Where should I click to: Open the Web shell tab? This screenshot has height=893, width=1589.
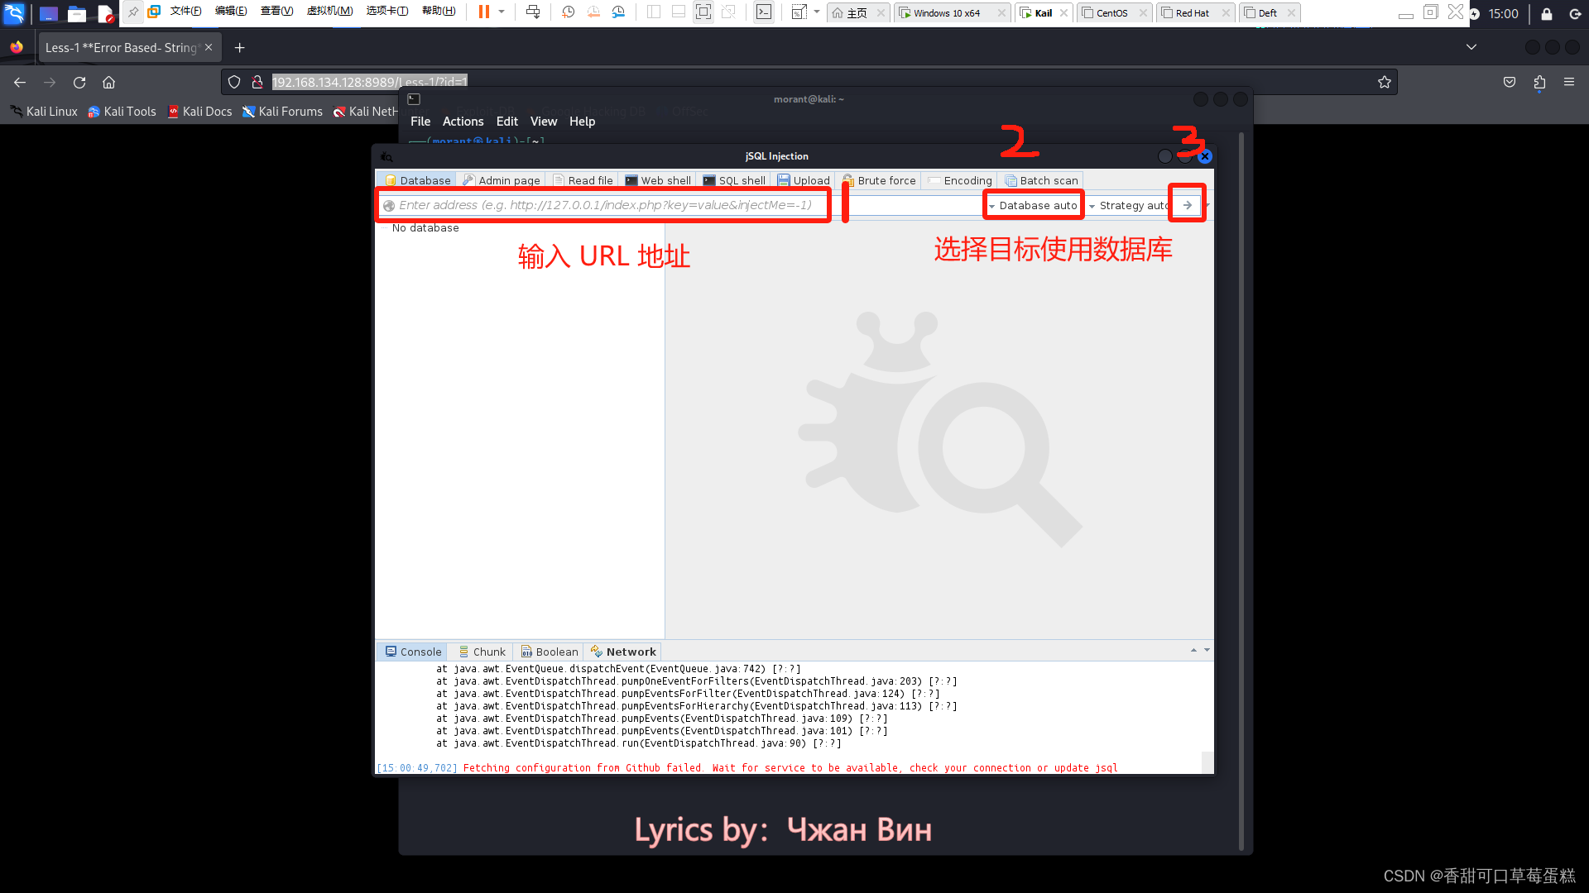click(x=658, y=180)
